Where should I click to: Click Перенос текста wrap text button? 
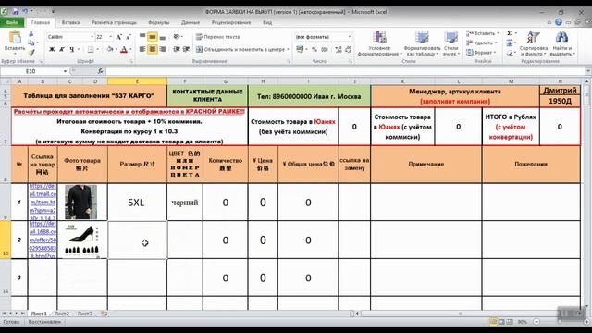pyautogui.click(x=218, y=37)
